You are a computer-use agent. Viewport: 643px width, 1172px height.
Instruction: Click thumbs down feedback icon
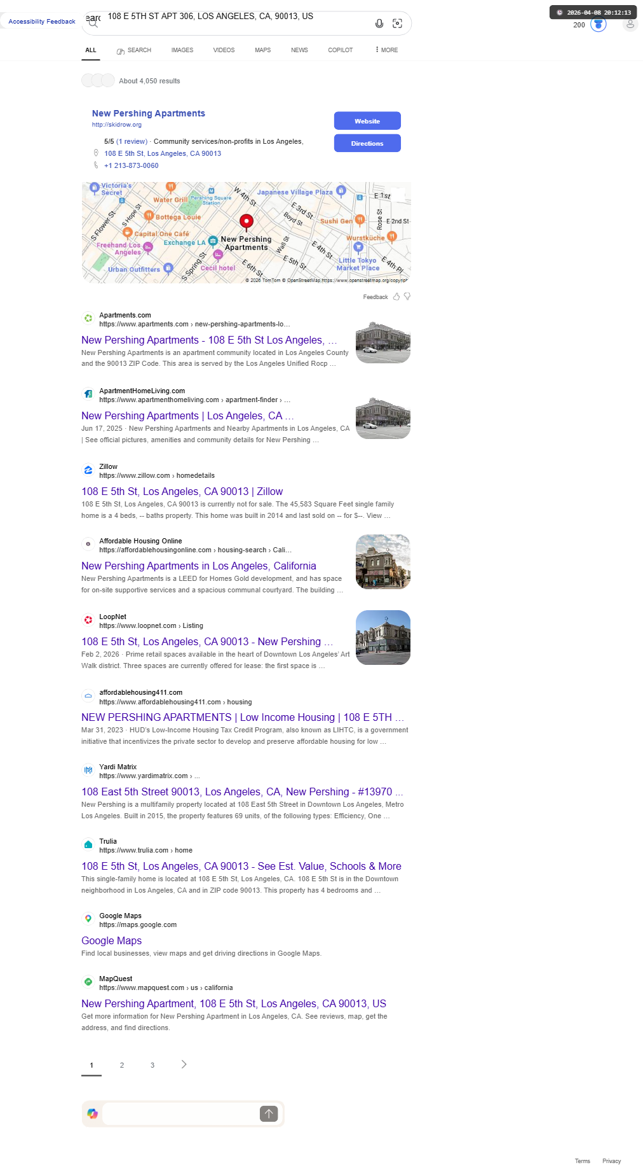pos(407,296)
